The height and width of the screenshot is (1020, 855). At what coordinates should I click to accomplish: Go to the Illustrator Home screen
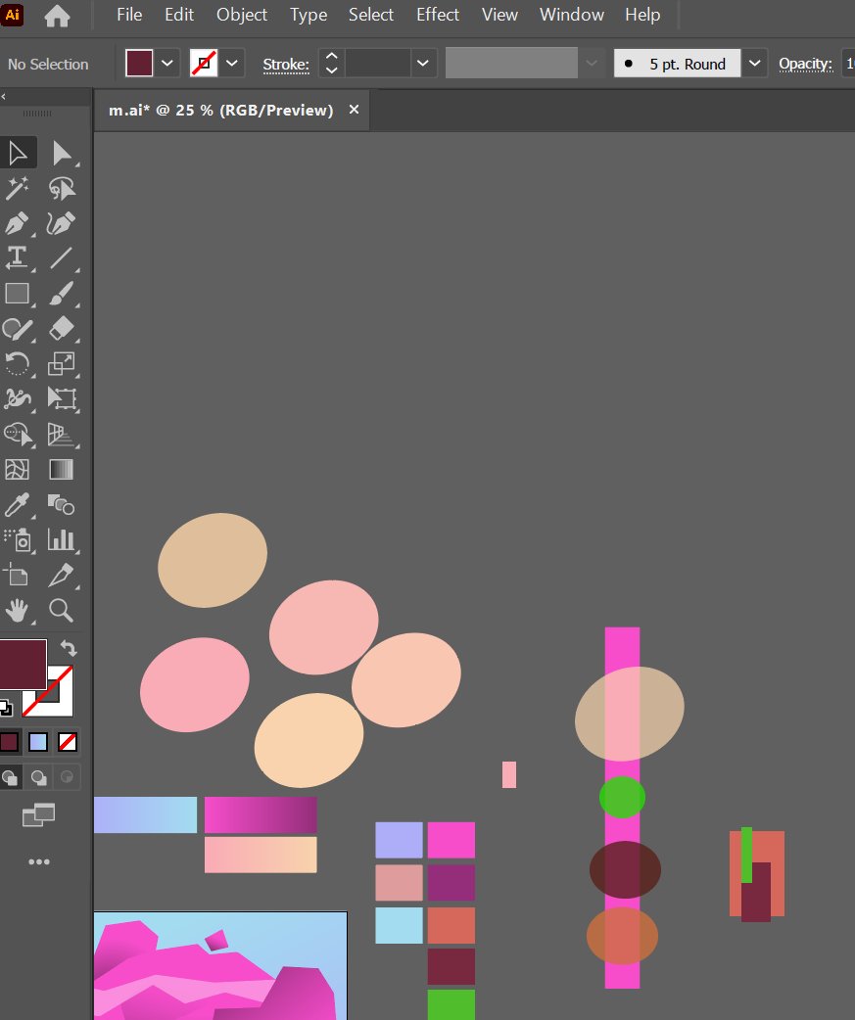coord(57,15)
